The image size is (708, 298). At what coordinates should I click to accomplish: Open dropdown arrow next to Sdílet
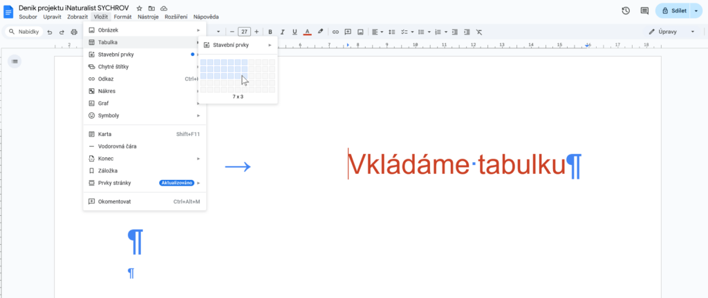[696, 11]
